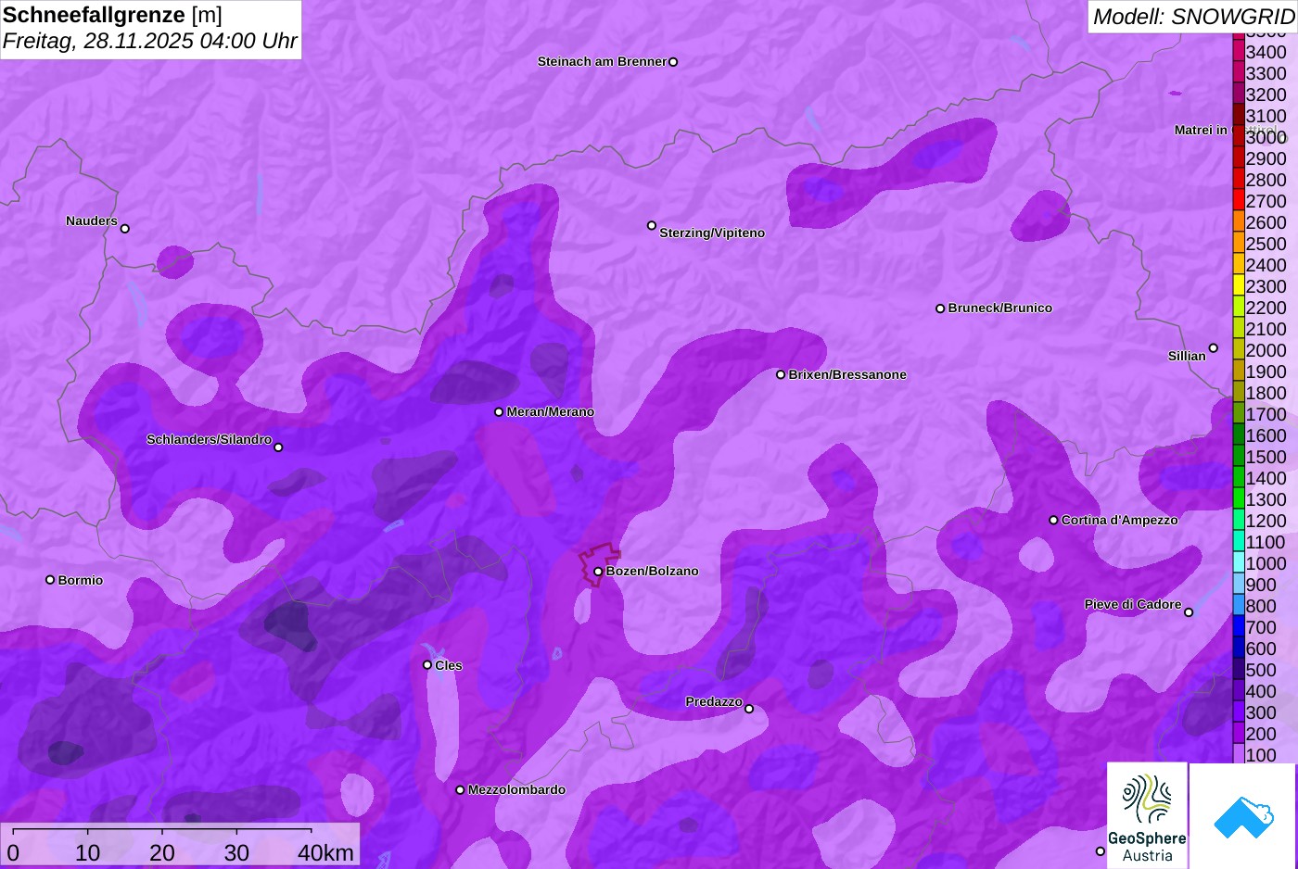This screenshot has height=869, width=1298.
Task: Click the Sillian marker dot
Action: click(1214, 348)
